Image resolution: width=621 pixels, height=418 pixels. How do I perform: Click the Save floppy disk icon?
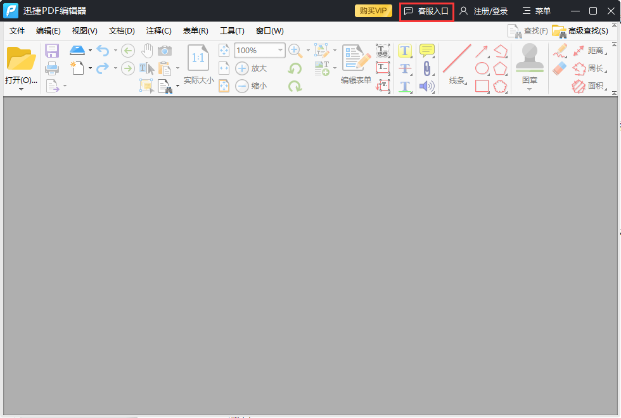[52, 51]
